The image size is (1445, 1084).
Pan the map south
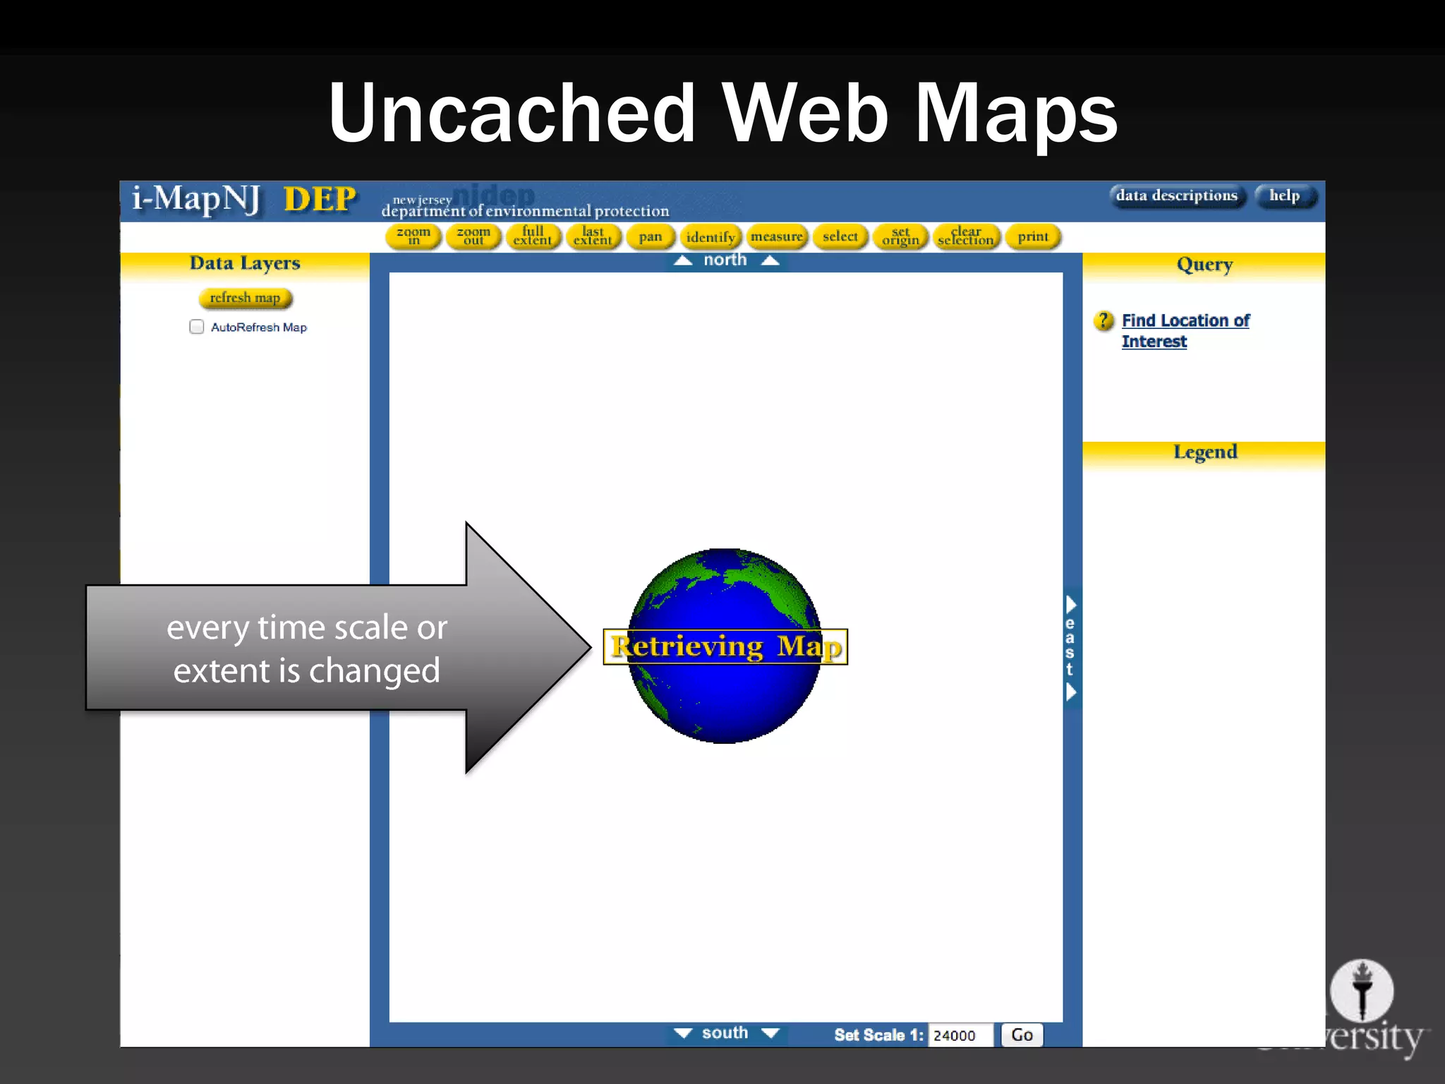(726, 1033)
